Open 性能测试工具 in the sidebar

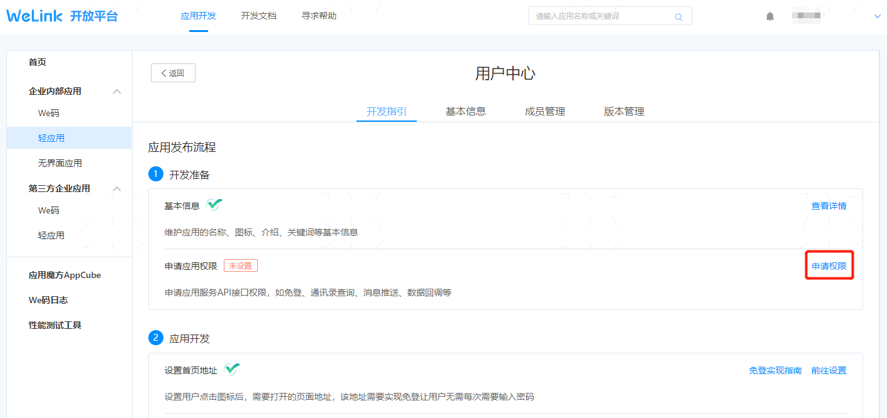point(55,325)
